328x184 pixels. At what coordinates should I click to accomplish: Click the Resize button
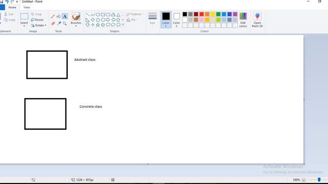coord(37,20)
